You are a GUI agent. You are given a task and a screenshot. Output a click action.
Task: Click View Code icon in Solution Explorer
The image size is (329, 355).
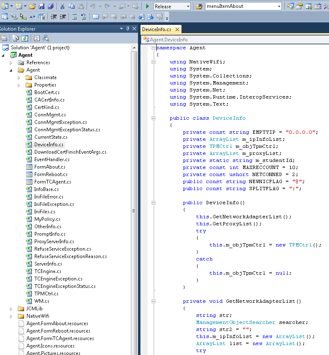[x=37, y=38]
